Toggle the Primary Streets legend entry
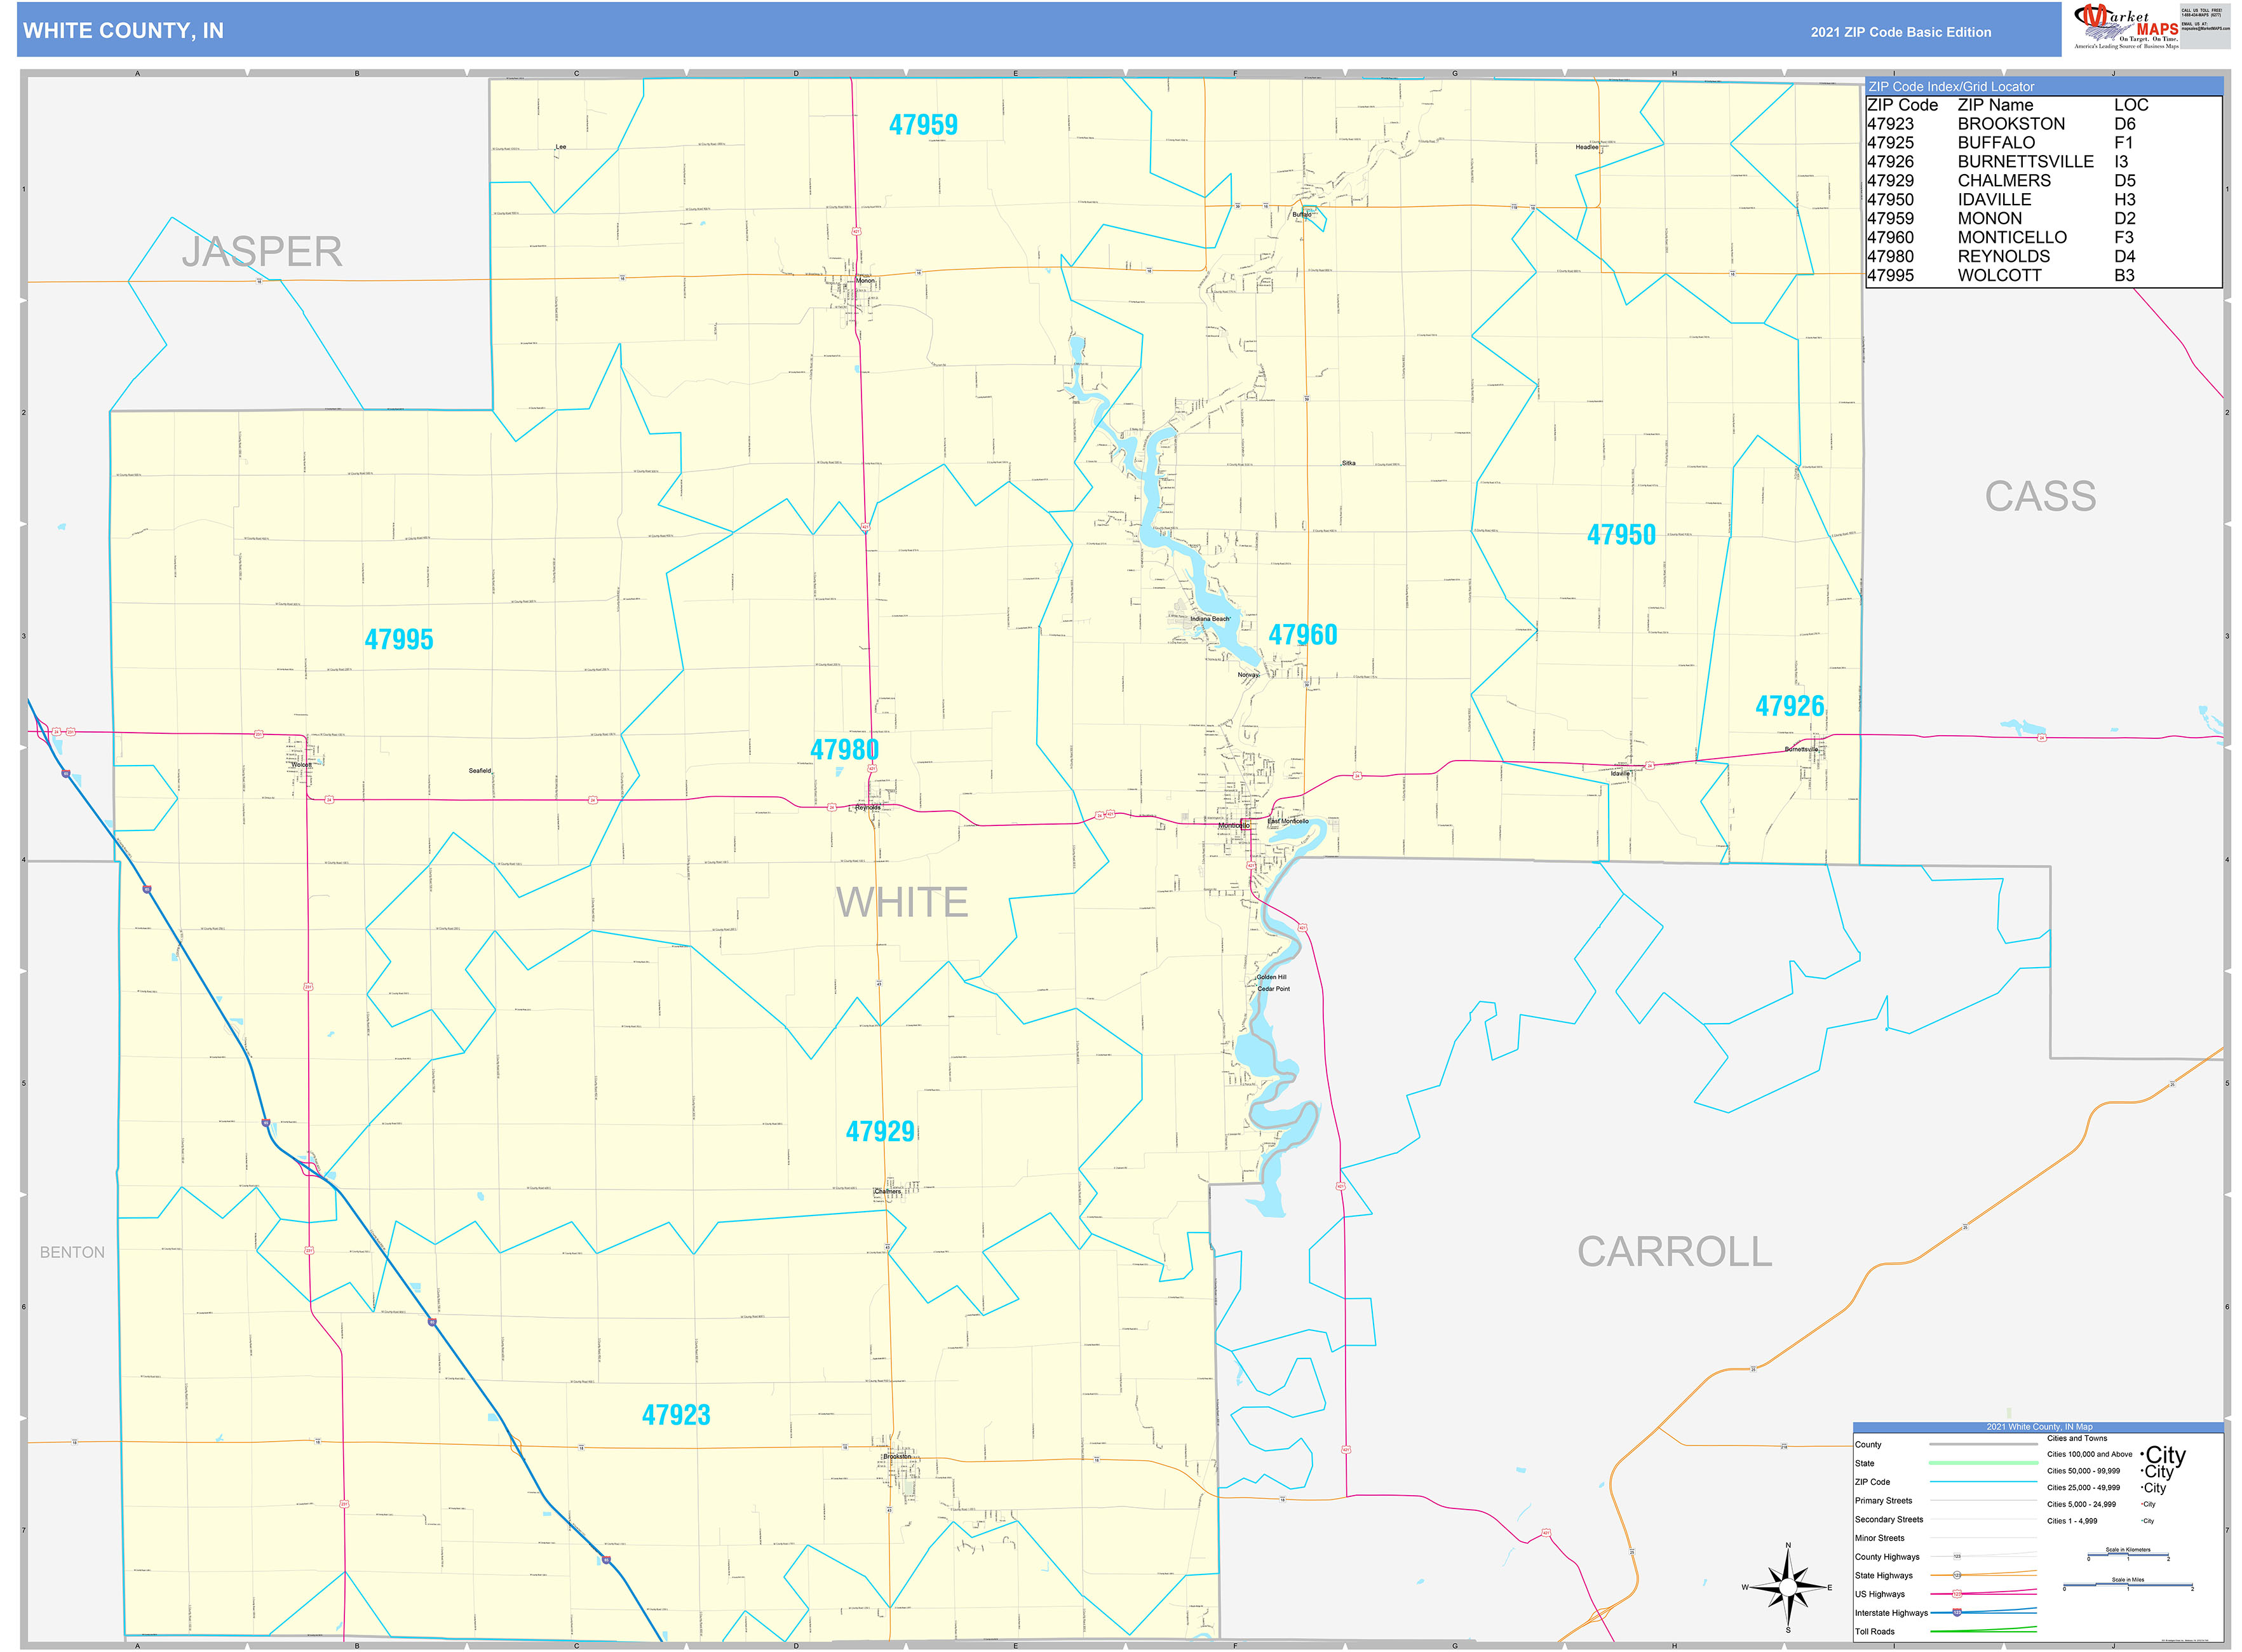This screenshot has height=1652, width=2242. (1983, 1500)
